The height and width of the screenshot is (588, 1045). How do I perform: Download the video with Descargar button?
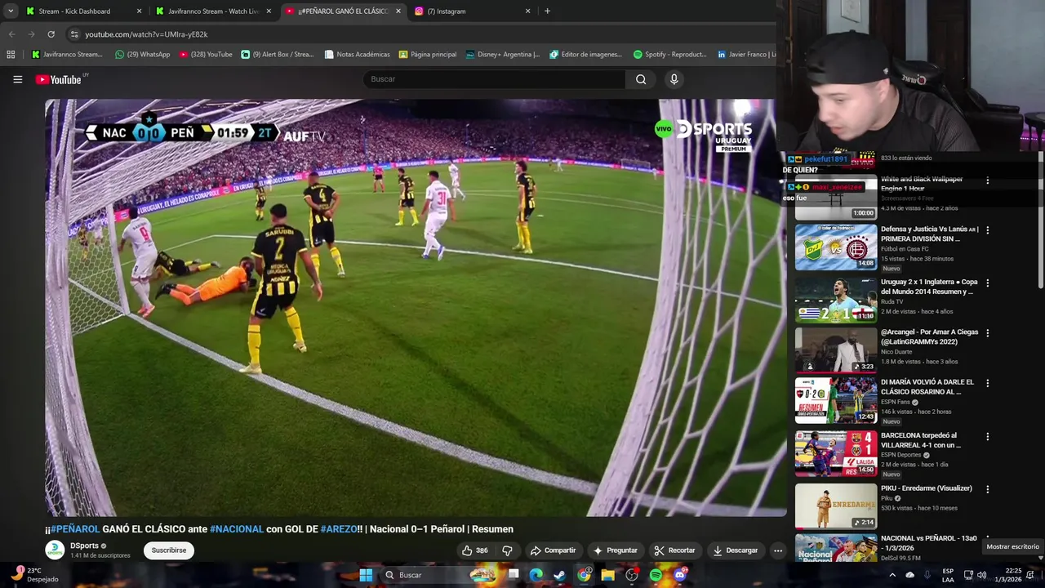pyautogui.click(x=735, y=550)
